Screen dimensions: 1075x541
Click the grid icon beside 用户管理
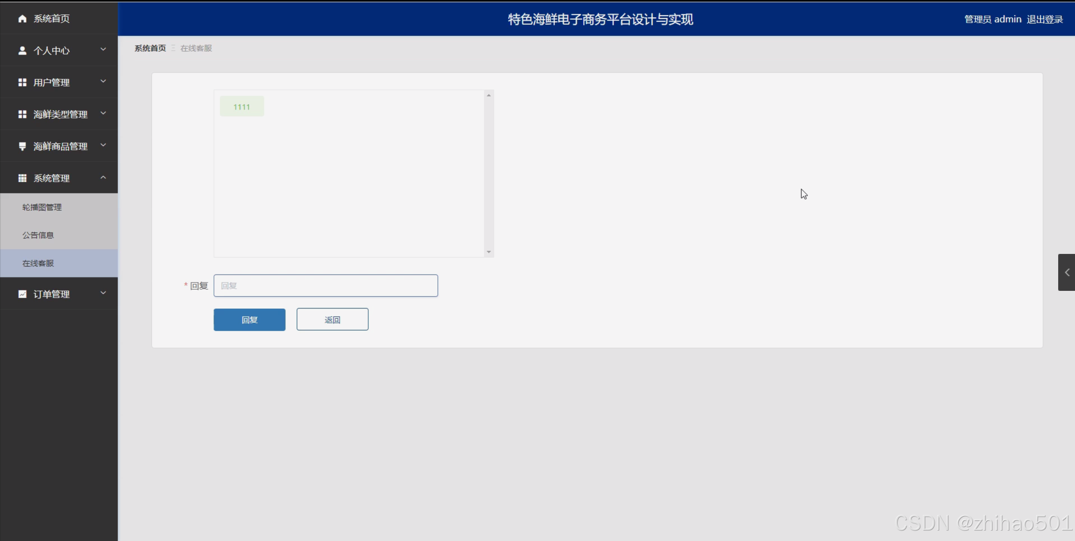(22, 83)
